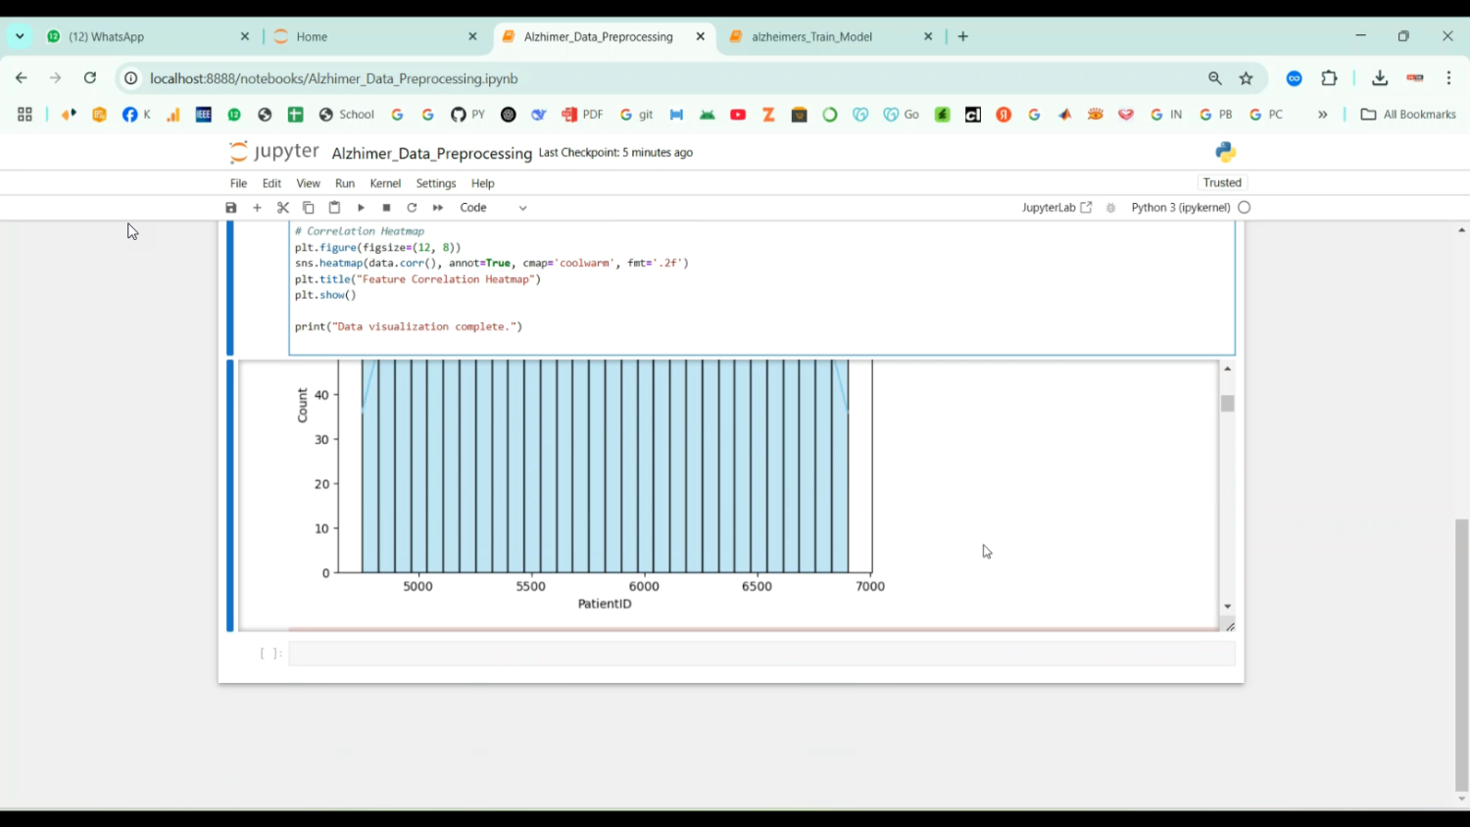
Task: Click the empty code cell input
Action: pyautogui.click(x=760, y=654)
